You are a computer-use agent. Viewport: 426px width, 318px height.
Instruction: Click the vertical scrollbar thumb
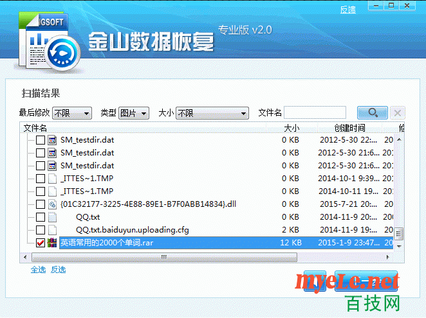pos(399,234)
